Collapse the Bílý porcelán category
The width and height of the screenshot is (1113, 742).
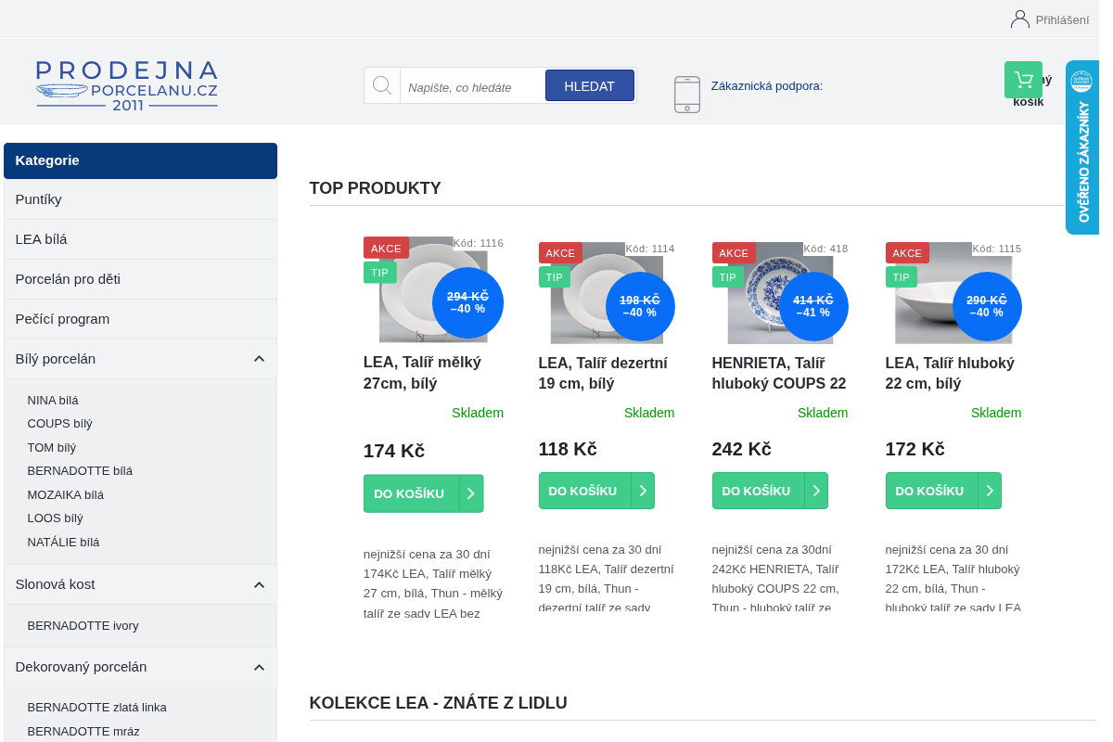[259, 359]
